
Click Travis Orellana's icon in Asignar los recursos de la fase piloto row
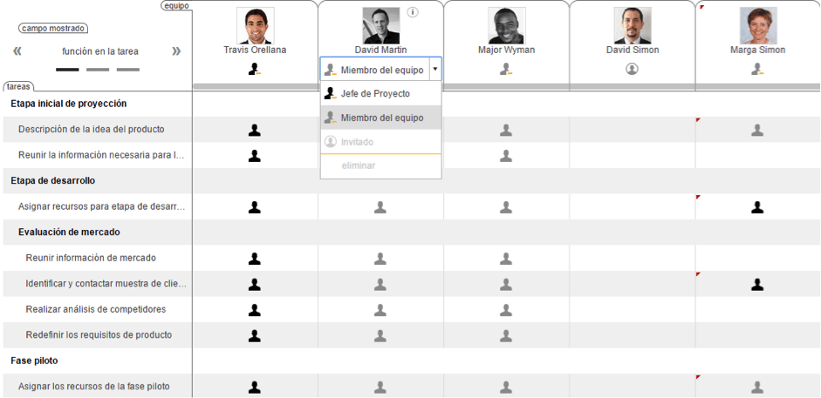point(255,387)
